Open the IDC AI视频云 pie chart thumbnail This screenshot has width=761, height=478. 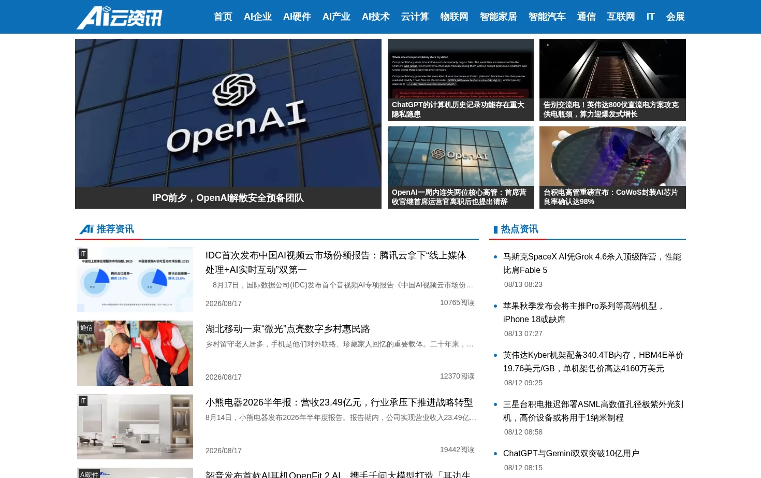pyautogui.click(x=135, y=280)
